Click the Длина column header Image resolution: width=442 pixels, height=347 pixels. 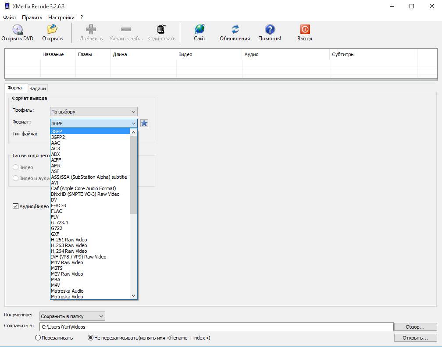click(x=143, y=54)
